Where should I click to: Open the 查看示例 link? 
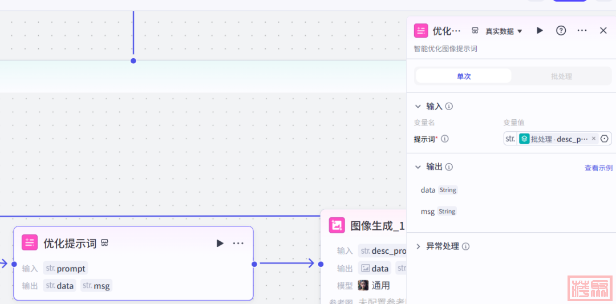(x=598, y=168)
